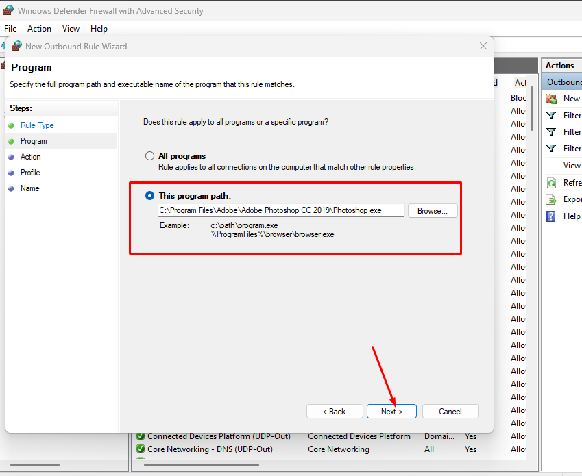Go back with the Back button

coord(335,412)
